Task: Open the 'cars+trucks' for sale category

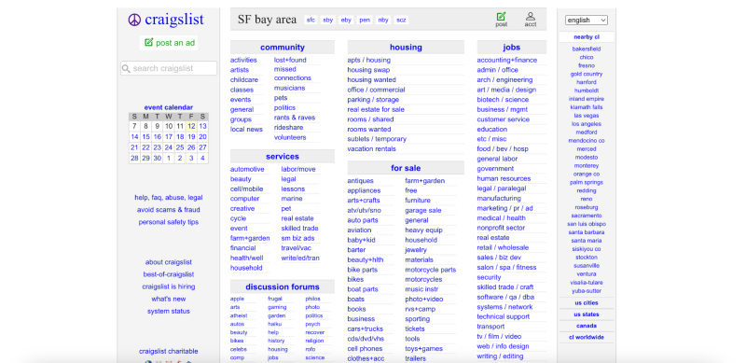Action: pos(365,329)
